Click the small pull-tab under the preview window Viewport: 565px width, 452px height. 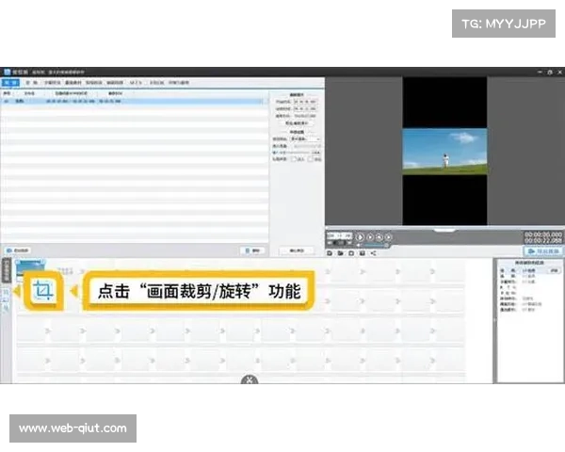444,230
